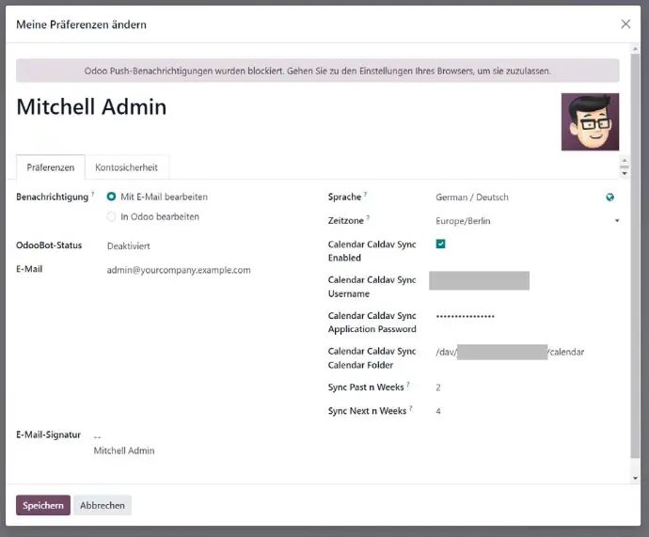Switch to the Kontosicherheit tab
649x537 pixels.
tap(127, 167)
